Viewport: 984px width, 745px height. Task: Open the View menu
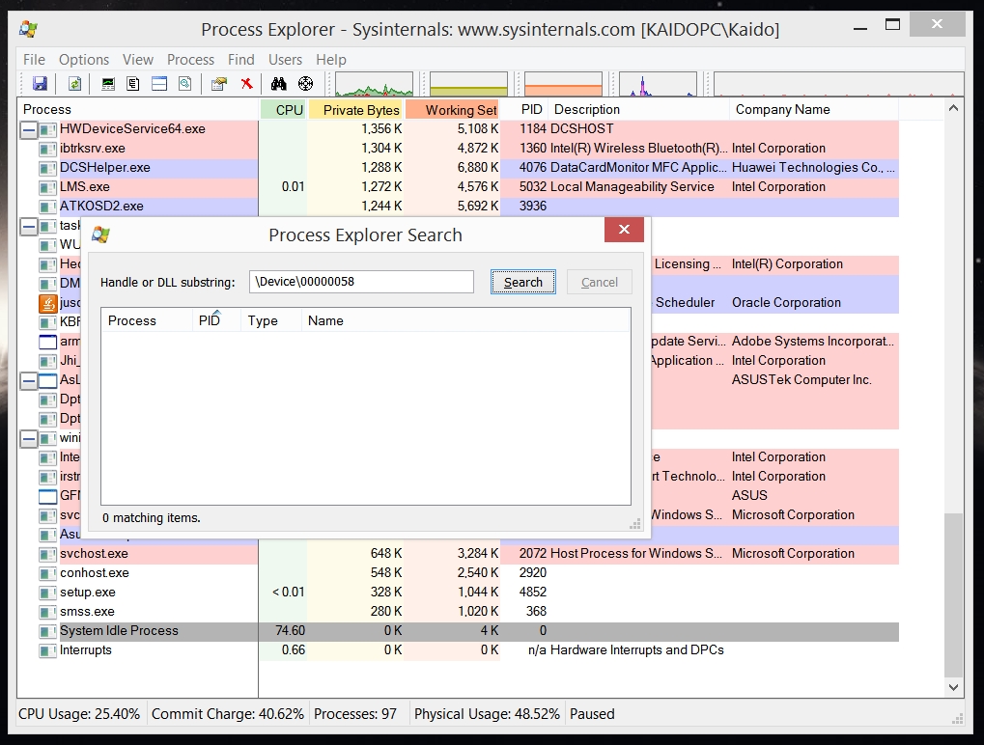coord(138,60)
